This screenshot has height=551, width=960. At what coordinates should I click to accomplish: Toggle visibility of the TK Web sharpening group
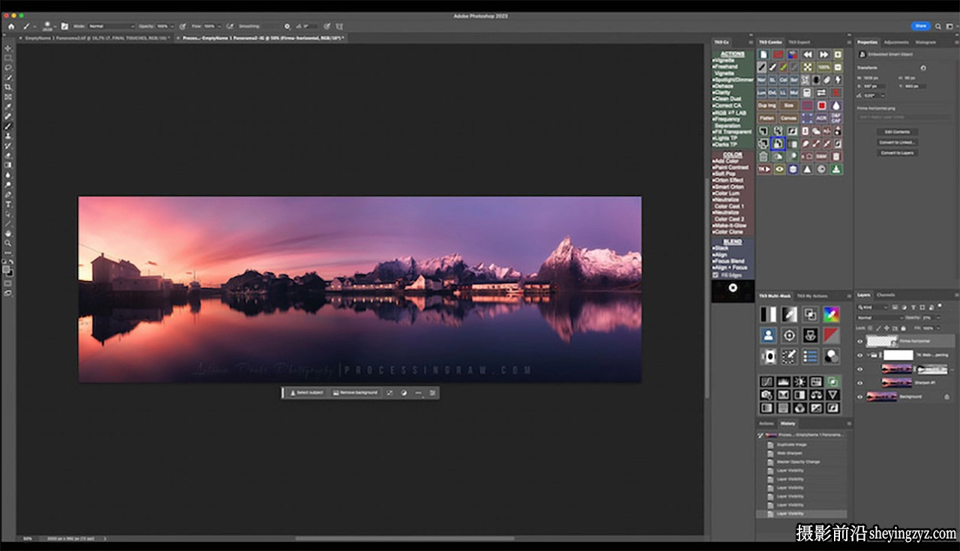860,355
